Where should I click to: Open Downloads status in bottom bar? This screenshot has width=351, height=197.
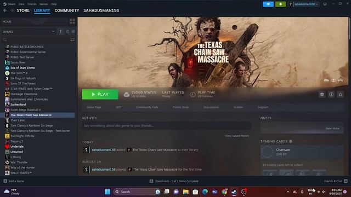tap(174, 181)
